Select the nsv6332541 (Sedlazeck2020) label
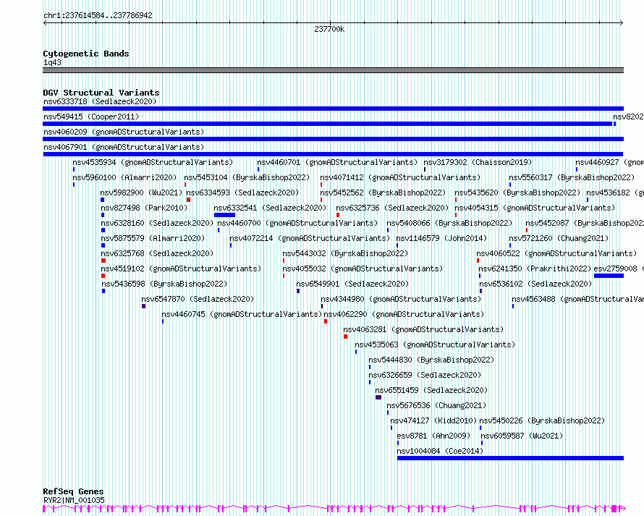This screenshot has height=516, width=644. [x=270, y=208]
